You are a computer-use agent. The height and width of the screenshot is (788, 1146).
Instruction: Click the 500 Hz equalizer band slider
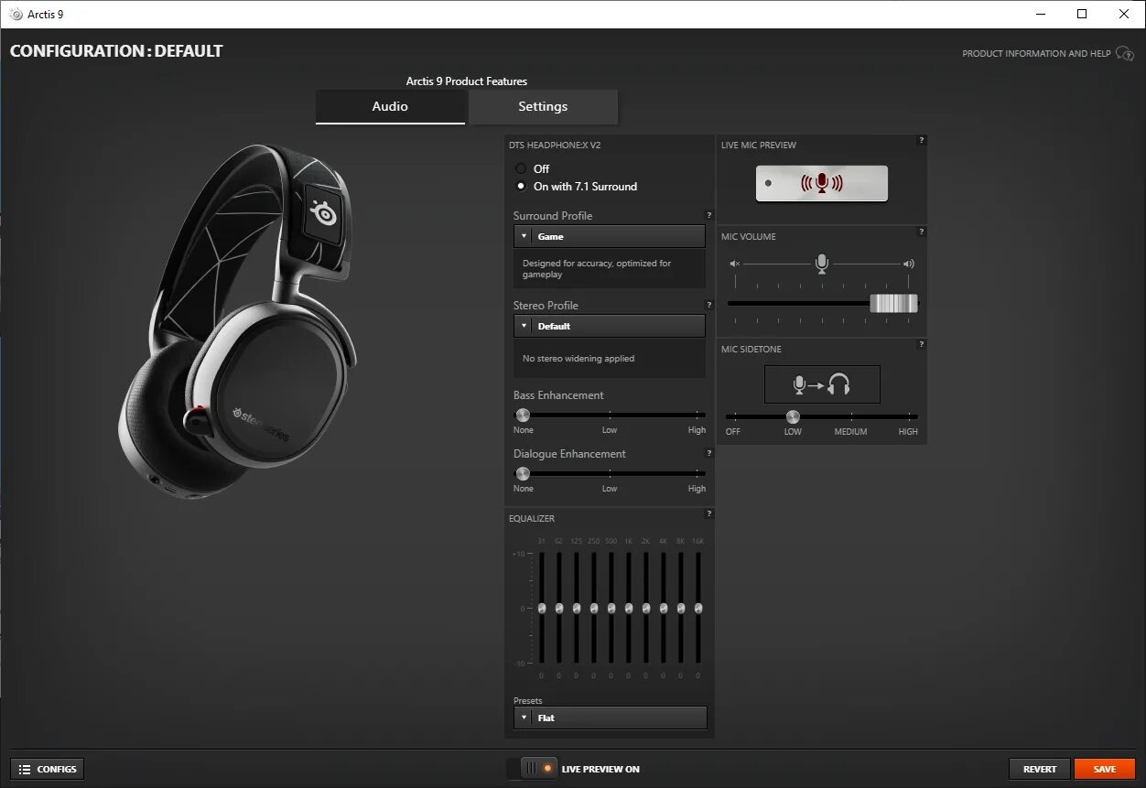coord(611,608)
